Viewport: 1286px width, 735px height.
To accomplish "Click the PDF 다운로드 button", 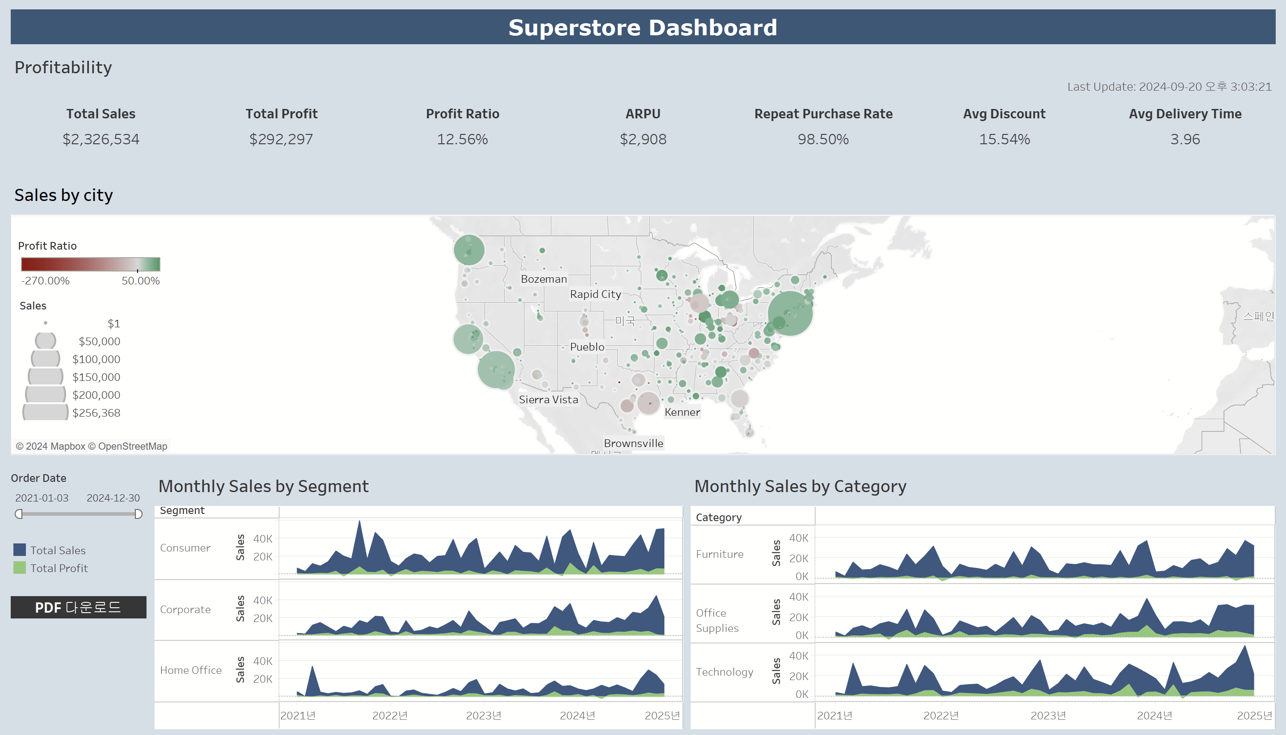I will 78,607.
